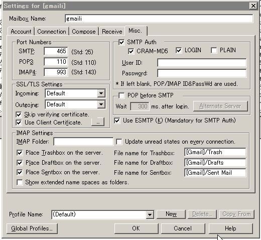The width and height of the screenshot is (261, 240).
Task: Open the Global Profiles dialog
Action: (x=32, y=228)
